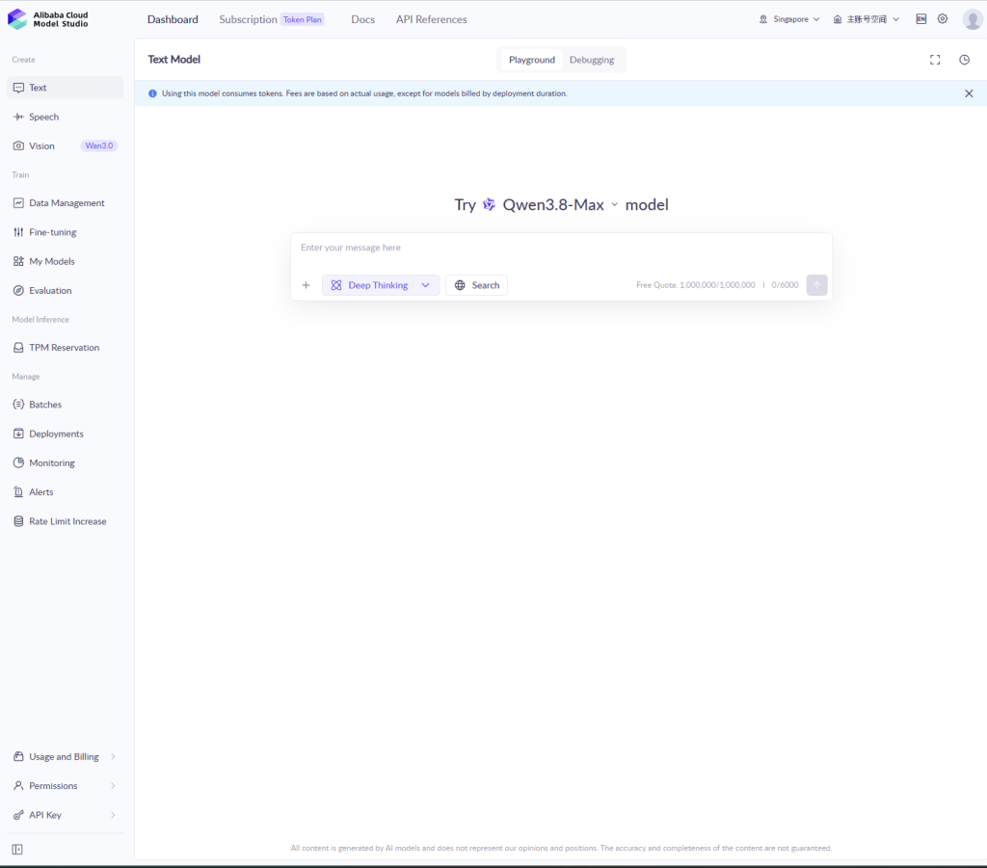The width and height of the screenshot is (987, 868).
Task: Go to the Rate Limit Increase page label
Action: pyautogui.click(x=67, y=521)
